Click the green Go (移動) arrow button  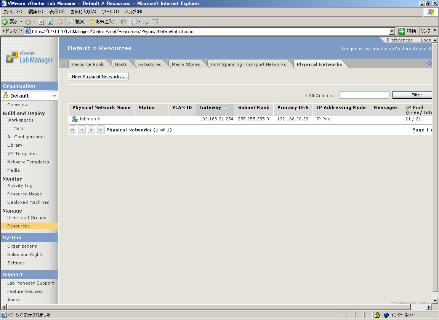[x=402, y=31]
